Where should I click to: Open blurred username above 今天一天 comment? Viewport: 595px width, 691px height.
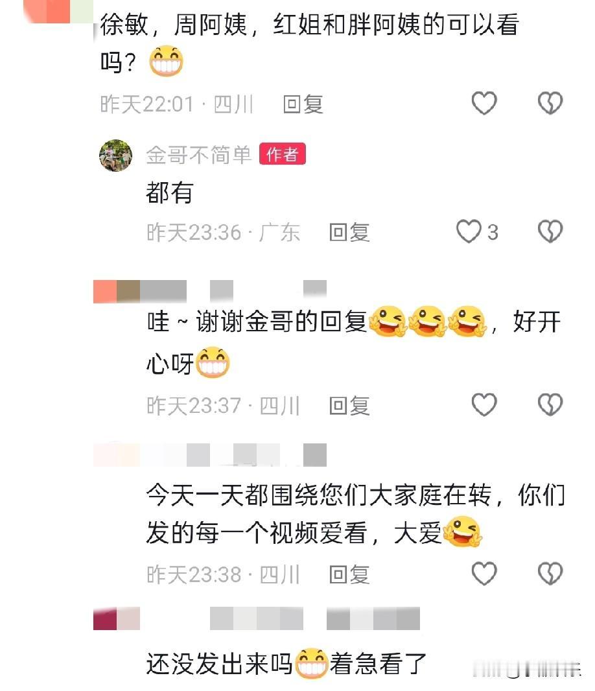(210, 455)
